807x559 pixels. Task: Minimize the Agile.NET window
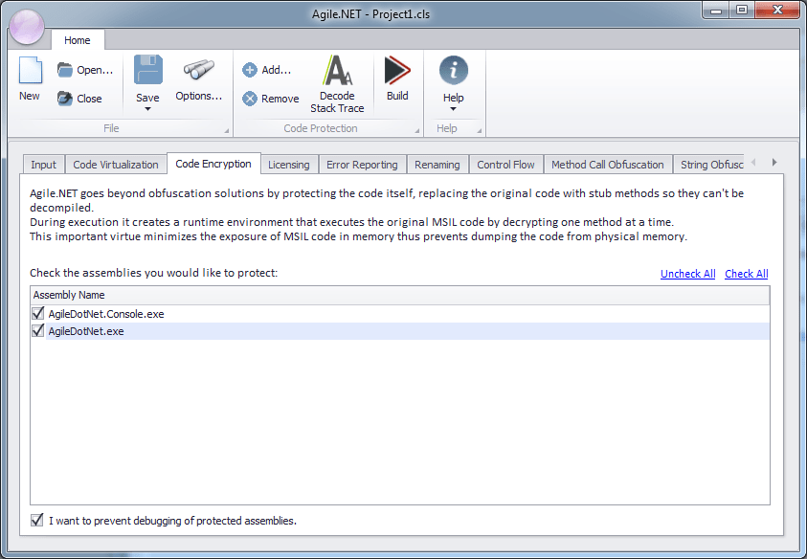(716, 11)
